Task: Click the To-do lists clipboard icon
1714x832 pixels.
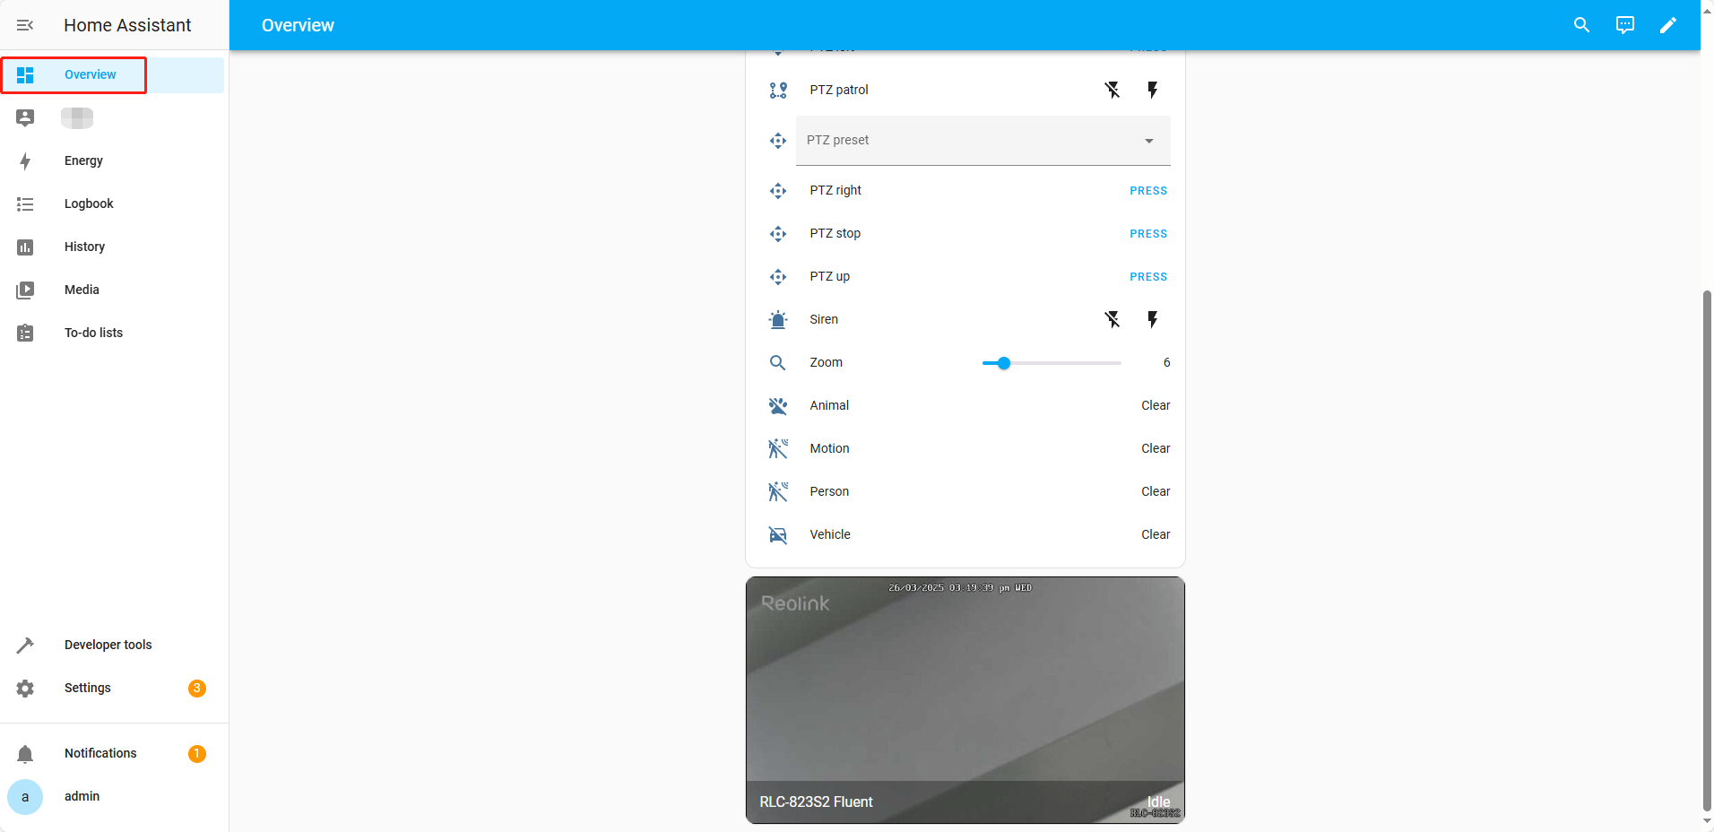Action: [x=25, y=334]
